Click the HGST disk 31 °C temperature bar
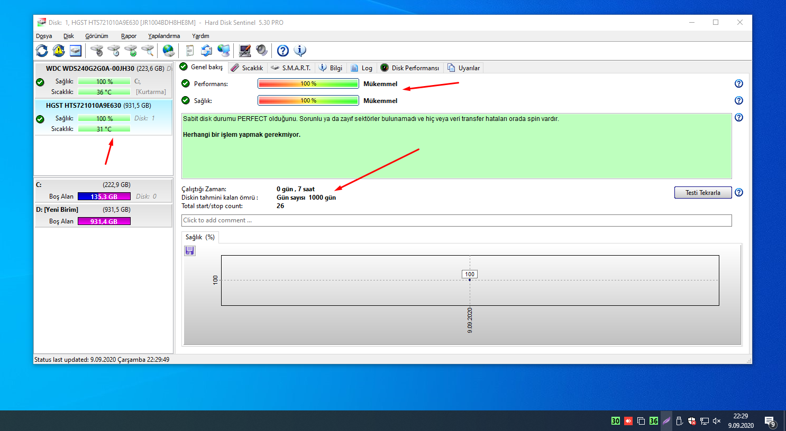This screenshot has width=786, height=431. (x=104, y=129)
